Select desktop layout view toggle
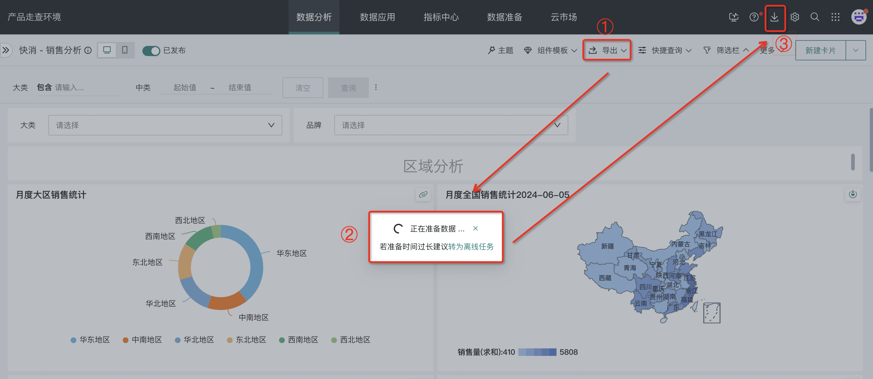This screenshot has height=379, width=873. point(107,50)
